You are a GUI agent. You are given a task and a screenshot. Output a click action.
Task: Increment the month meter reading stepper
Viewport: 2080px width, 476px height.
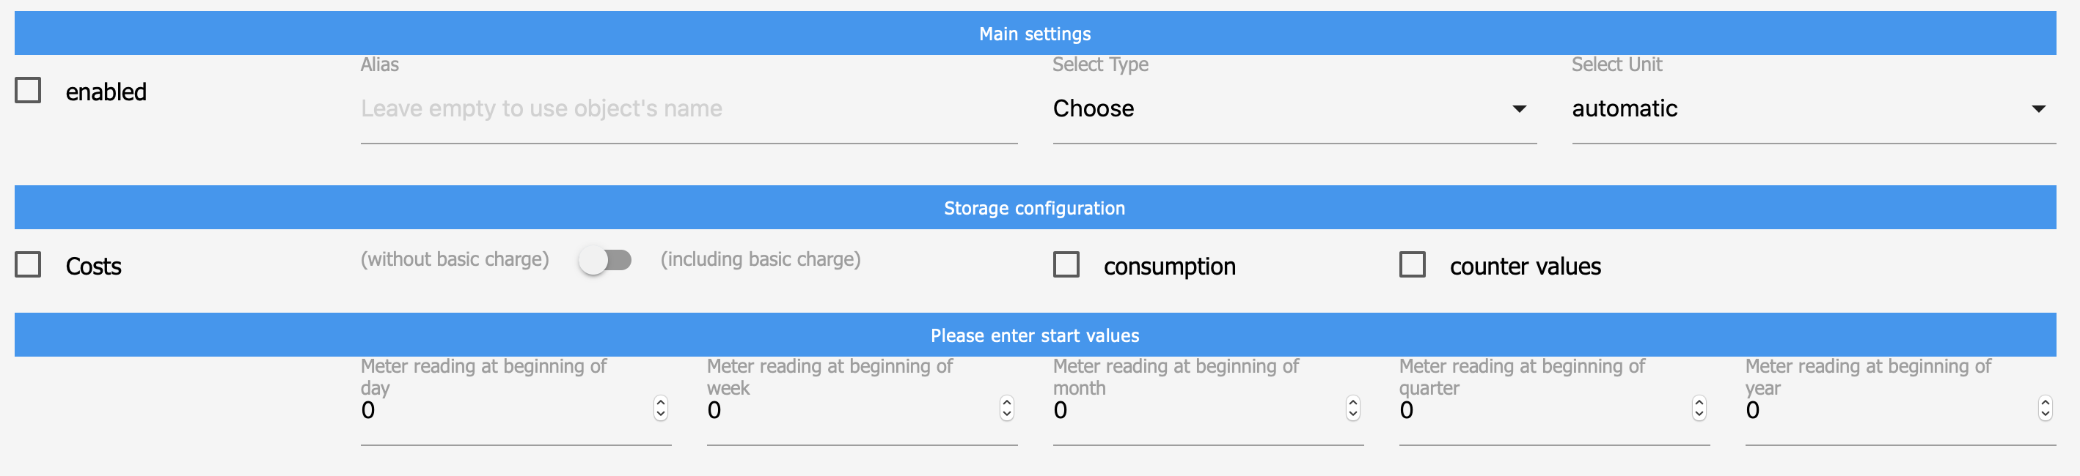(1352, 404)
